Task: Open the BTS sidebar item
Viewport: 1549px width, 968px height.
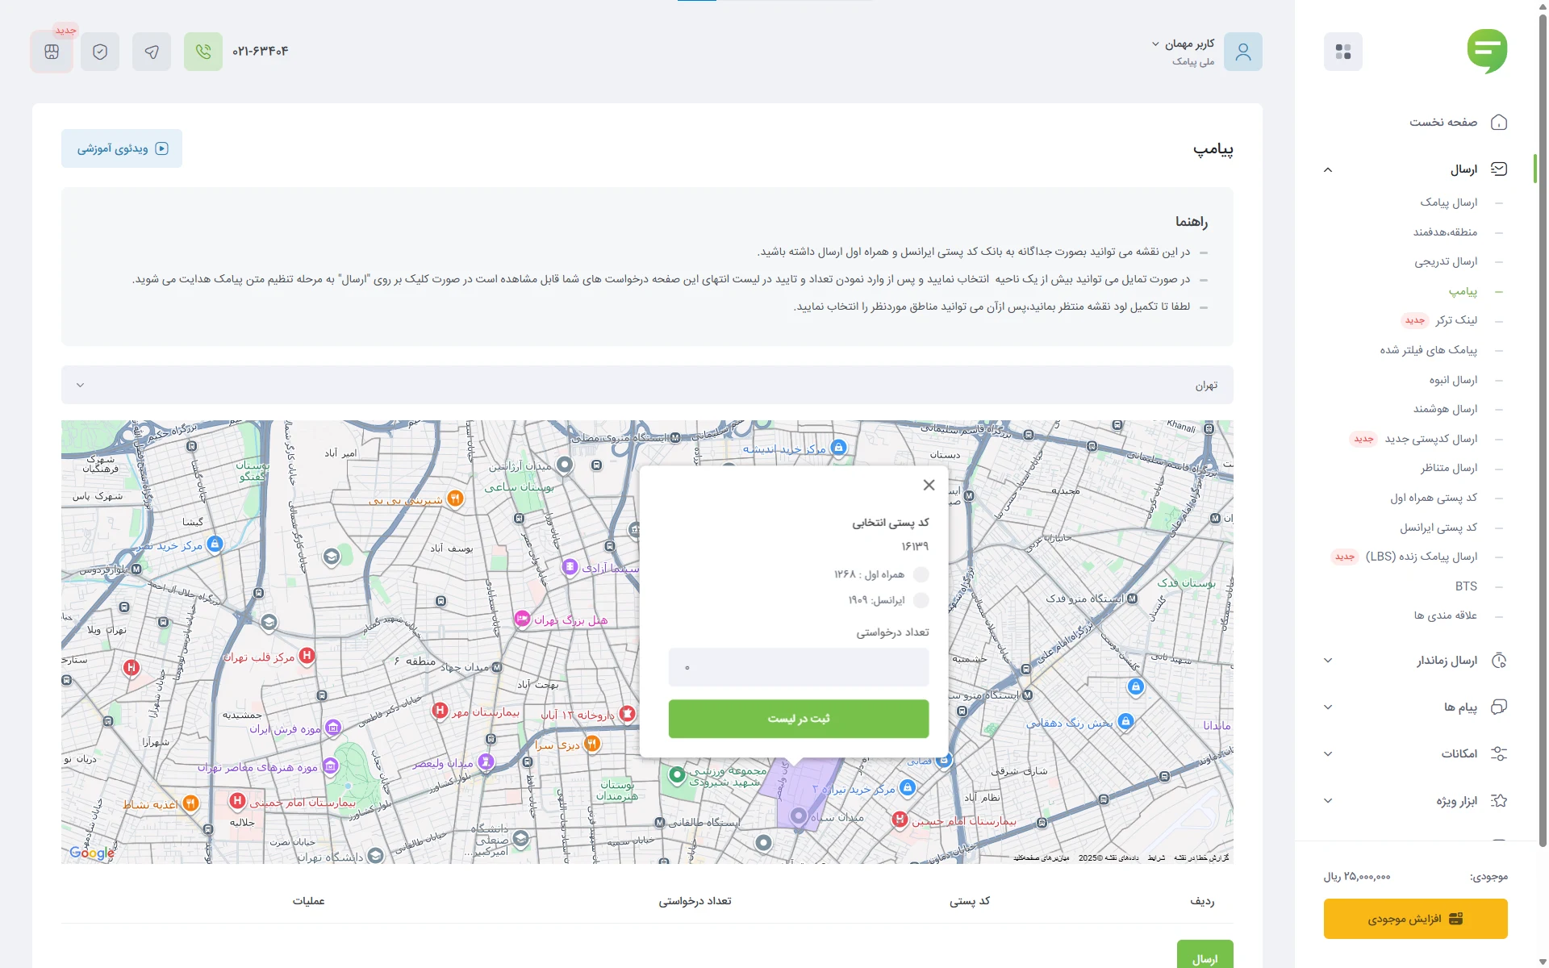Action: (1466, 586)
